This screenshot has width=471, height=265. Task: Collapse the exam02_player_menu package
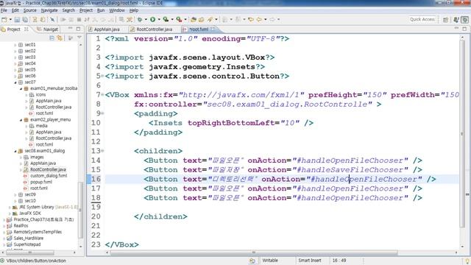coord(21,120)
